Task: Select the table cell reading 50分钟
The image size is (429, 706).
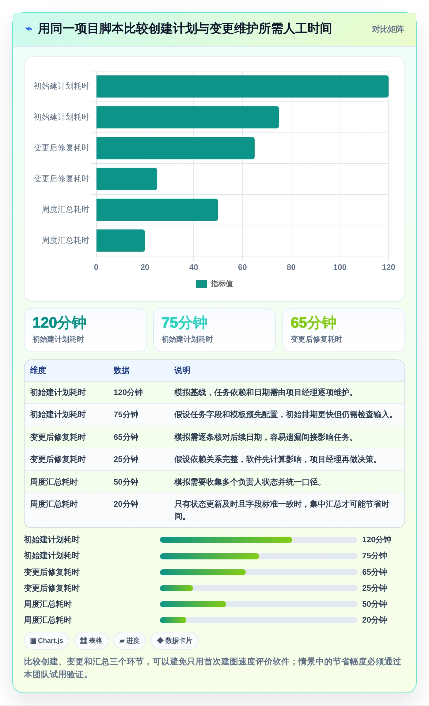Action: click(126, 482)
